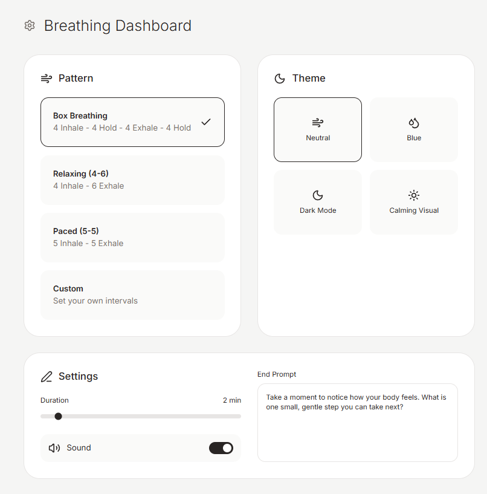Click the pencil icon next to Settings
Image resolution: width=487 pixels, height=494 pixels.
pyautogui.click(x=47, y=377)
